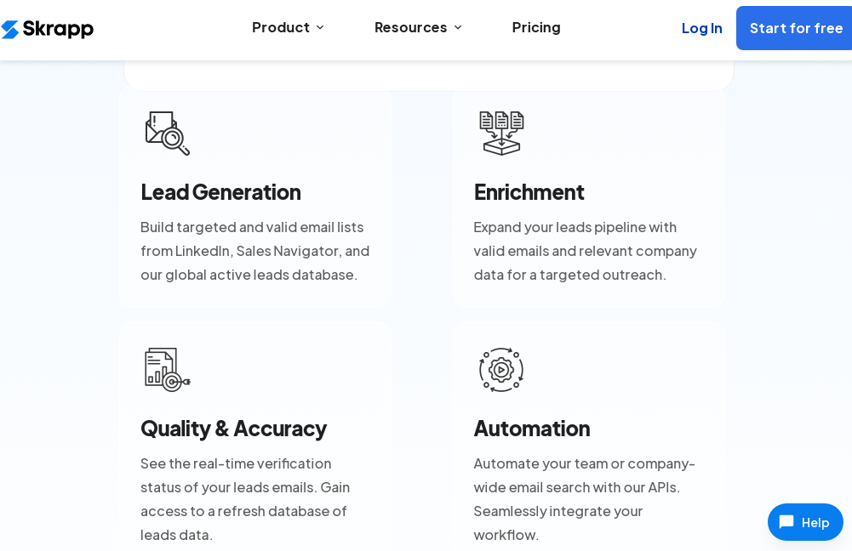The height and width of the screenshot is (551, 852).
Task: Select the Enrichment heading
Action: coord(529,191)
